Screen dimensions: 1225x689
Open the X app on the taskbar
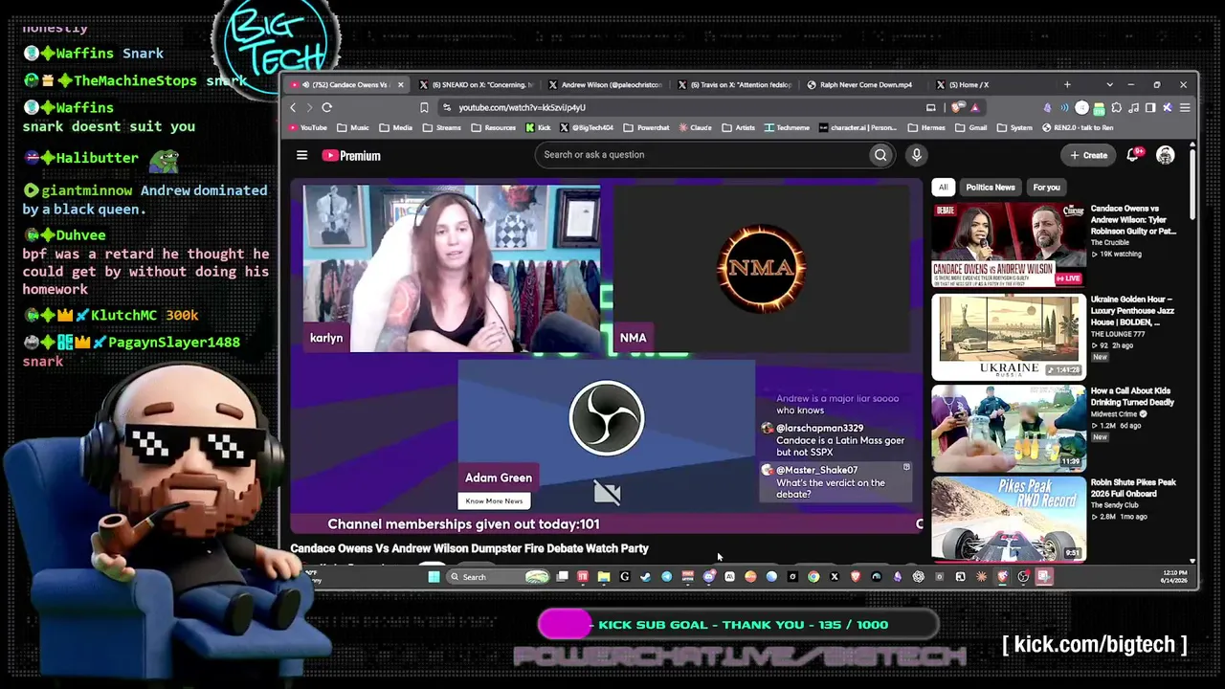[835, 577]
